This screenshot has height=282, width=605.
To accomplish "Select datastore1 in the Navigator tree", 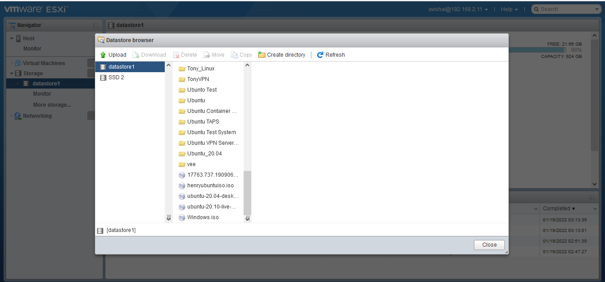I will pos(46,84).
